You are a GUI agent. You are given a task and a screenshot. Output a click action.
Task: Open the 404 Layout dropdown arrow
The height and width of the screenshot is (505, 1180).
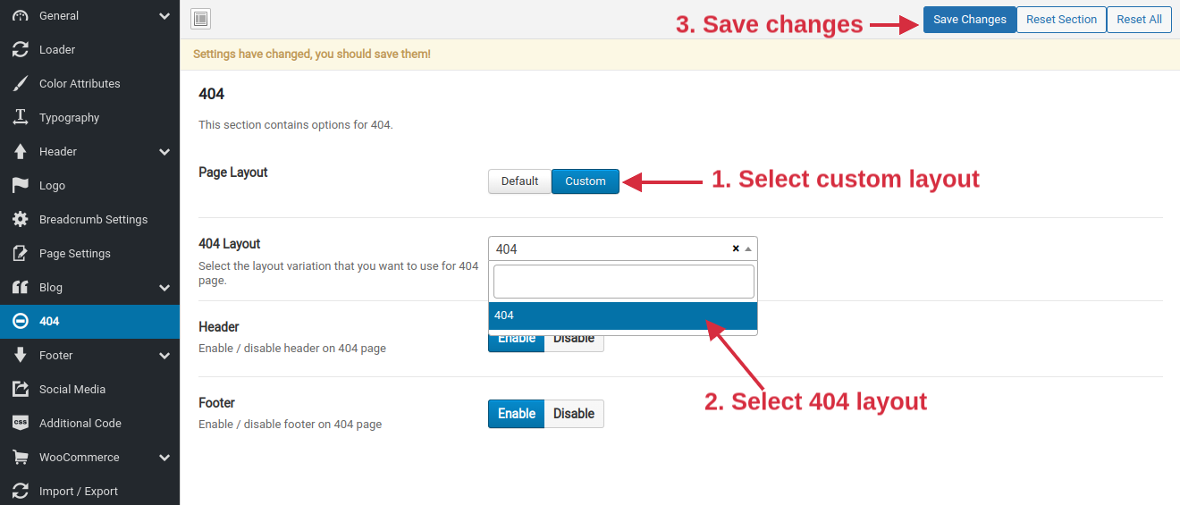tap(748, 249)
